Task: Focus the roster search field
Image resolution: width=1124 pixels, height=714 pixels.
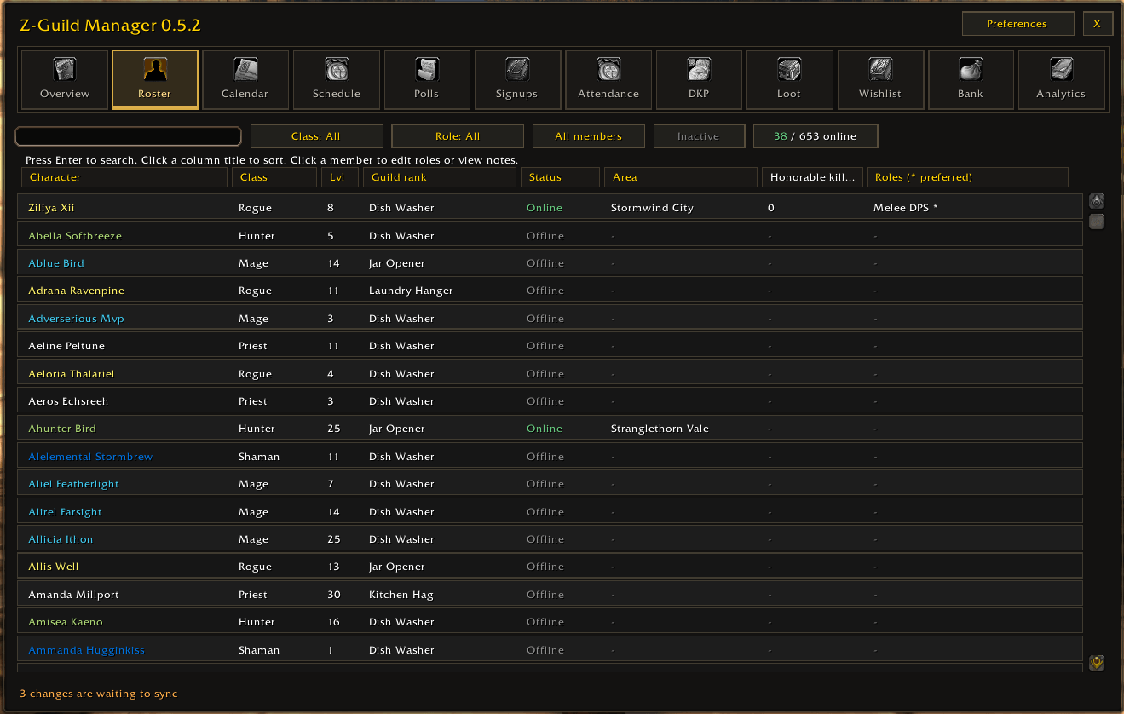Action: tap(129, 136)
